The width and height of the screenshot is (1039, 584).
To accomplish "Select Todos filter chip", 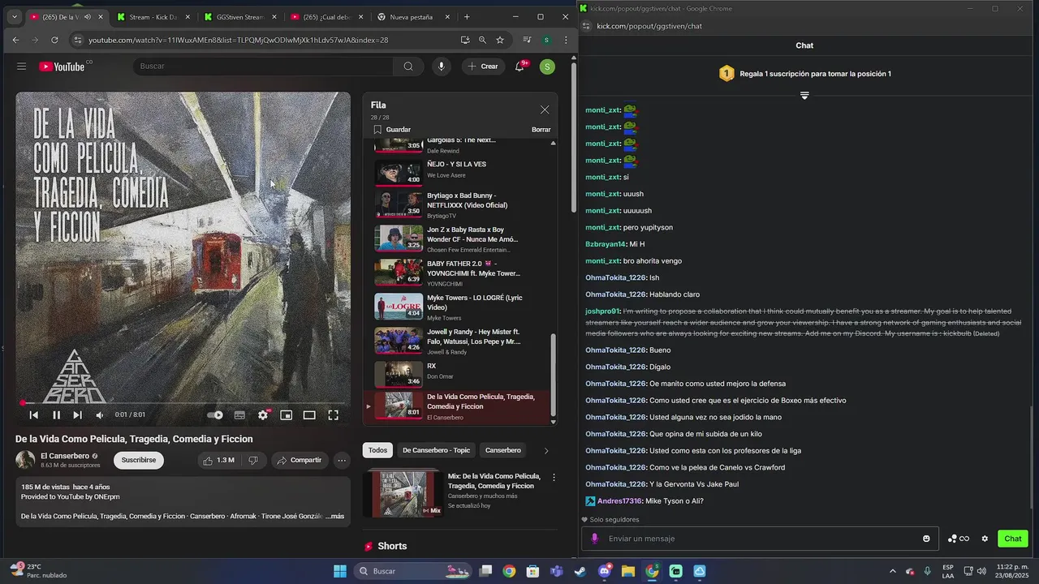I will (377, 450).
